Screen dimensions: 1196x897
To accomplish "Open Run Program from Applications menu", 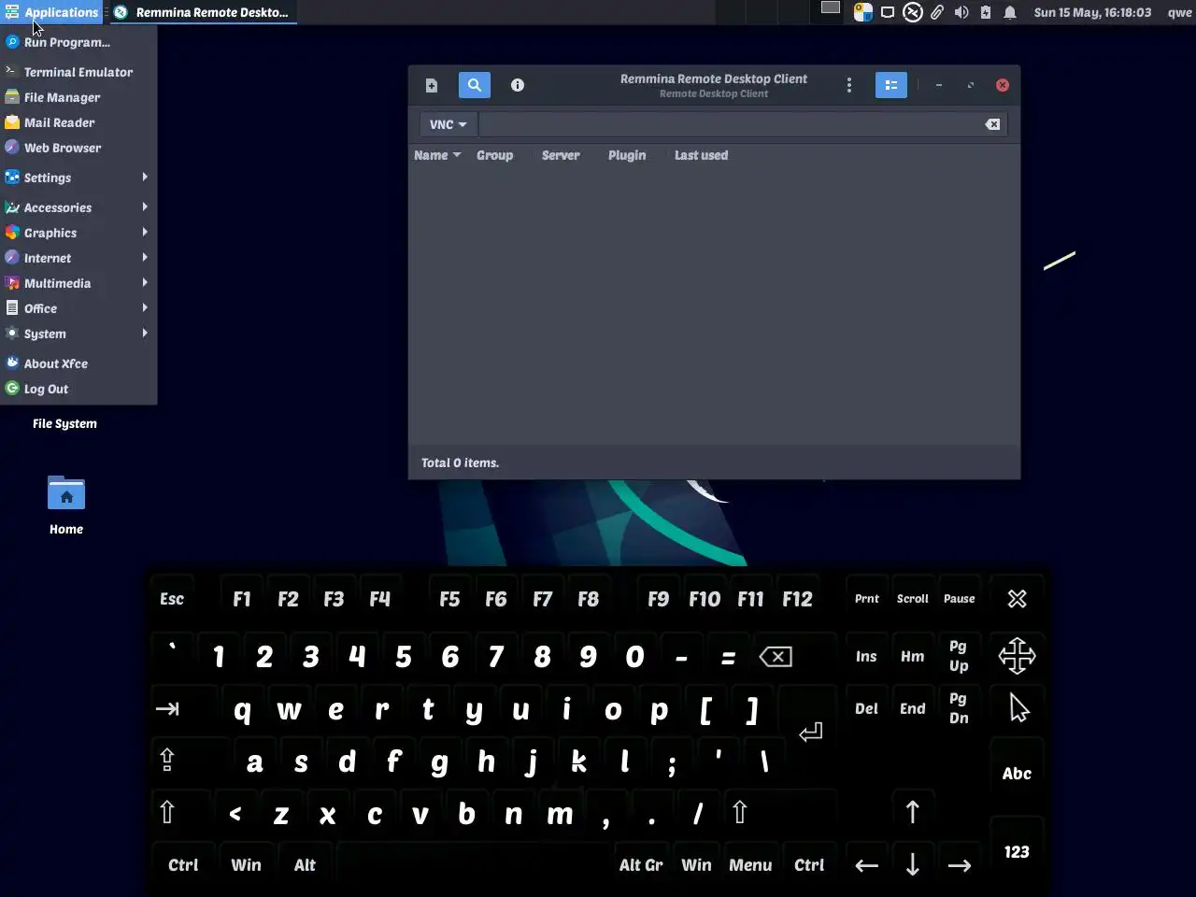I will (78, 42).
